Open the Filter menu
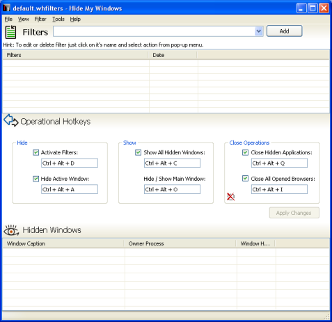Viewport: 332px width, 322px height. (40, 19)
